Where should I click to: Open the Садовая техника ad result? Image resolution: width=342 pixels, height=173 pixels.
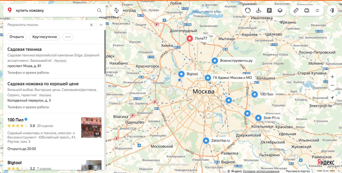tap(25, 49)
